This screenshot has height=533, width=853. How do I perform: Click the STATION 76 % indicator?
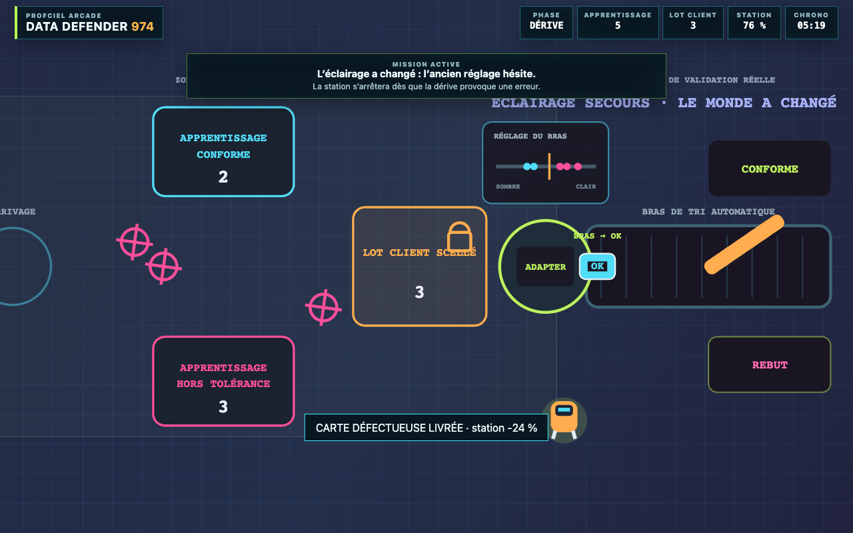[x=754, y=23]
